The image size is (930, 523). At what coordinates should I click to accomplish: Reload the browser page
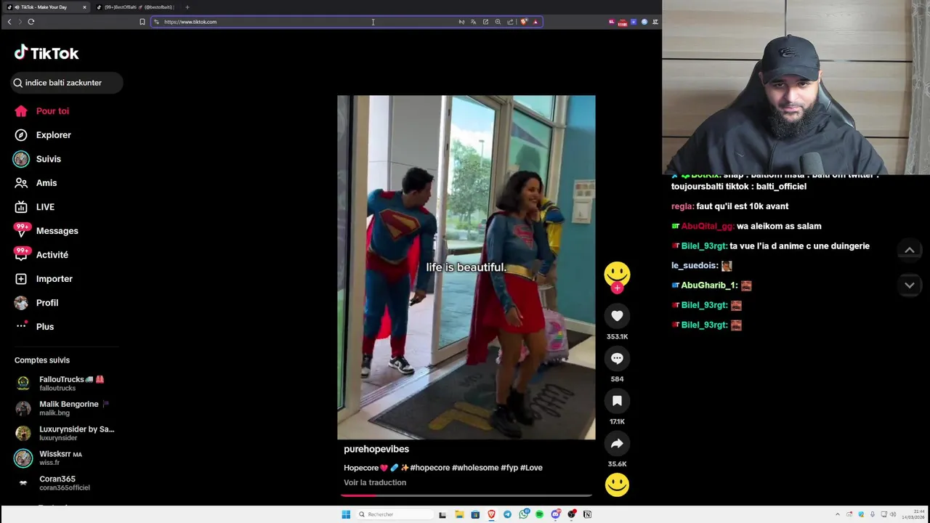pyautogui.click(x=31, y=22)
